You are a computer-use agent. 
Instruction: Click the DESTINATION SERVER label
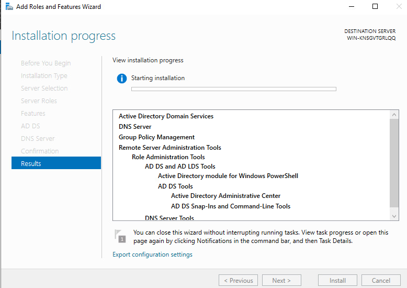tap(370, 31)
